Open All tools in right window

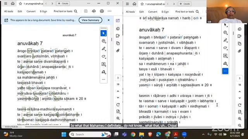(130, 12)
